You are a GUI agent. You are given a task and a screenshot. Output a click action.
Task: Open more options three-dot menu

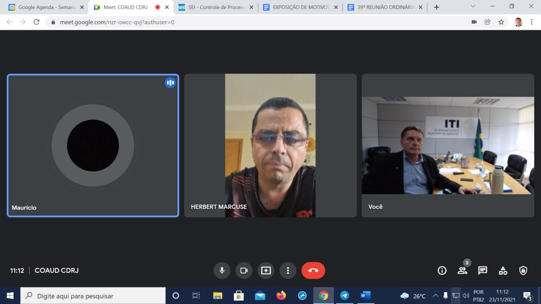click(288, 271)
